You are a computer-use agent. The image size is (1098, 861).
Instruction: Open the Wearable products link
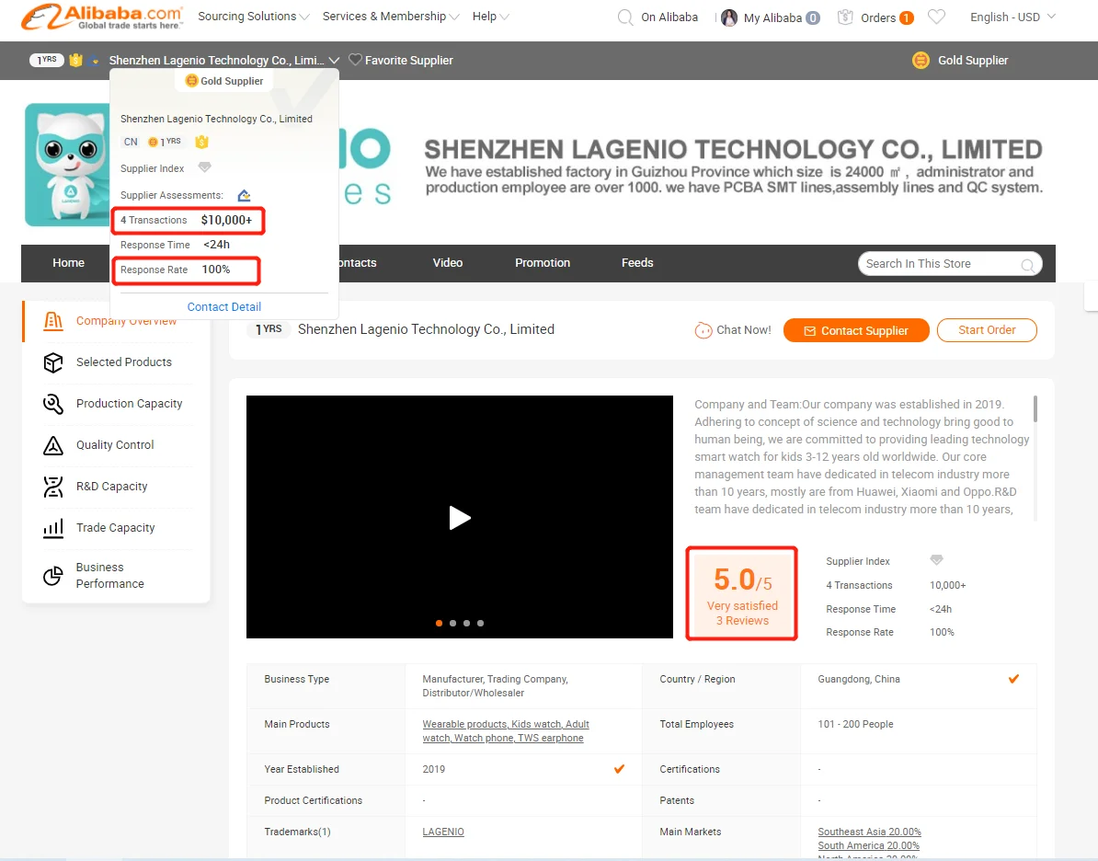point(465,724)
